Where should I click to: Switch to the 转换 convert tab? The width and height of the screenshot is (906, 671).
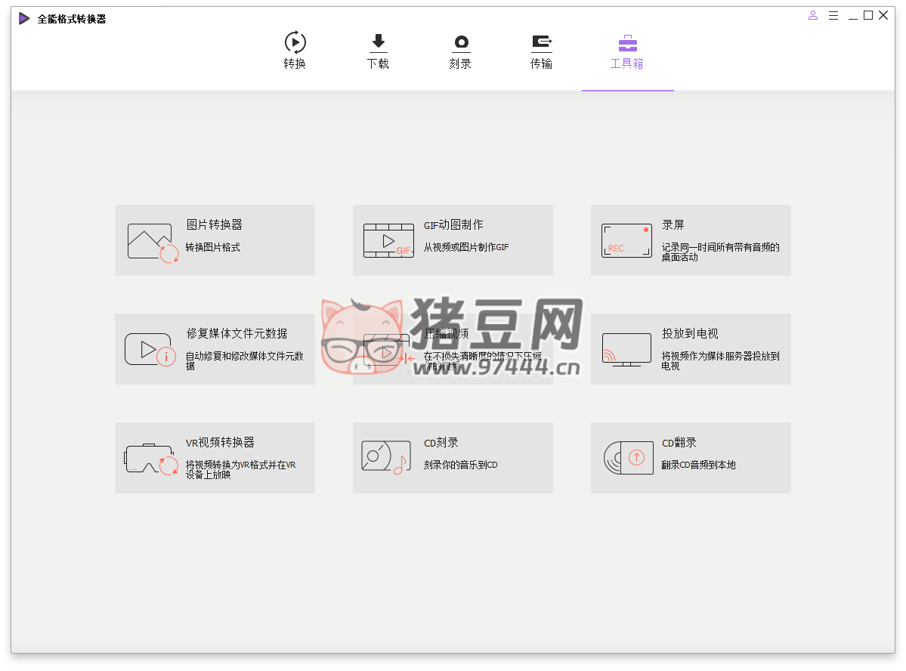point(295,51)
